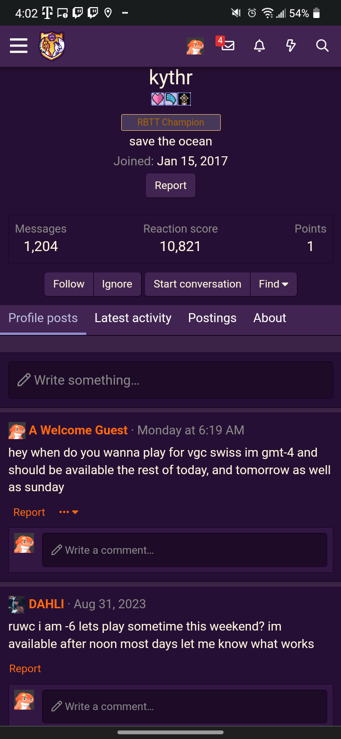341x739 pixels.
Task: Open the hamburger navigation menu
Action: (18, 46)
